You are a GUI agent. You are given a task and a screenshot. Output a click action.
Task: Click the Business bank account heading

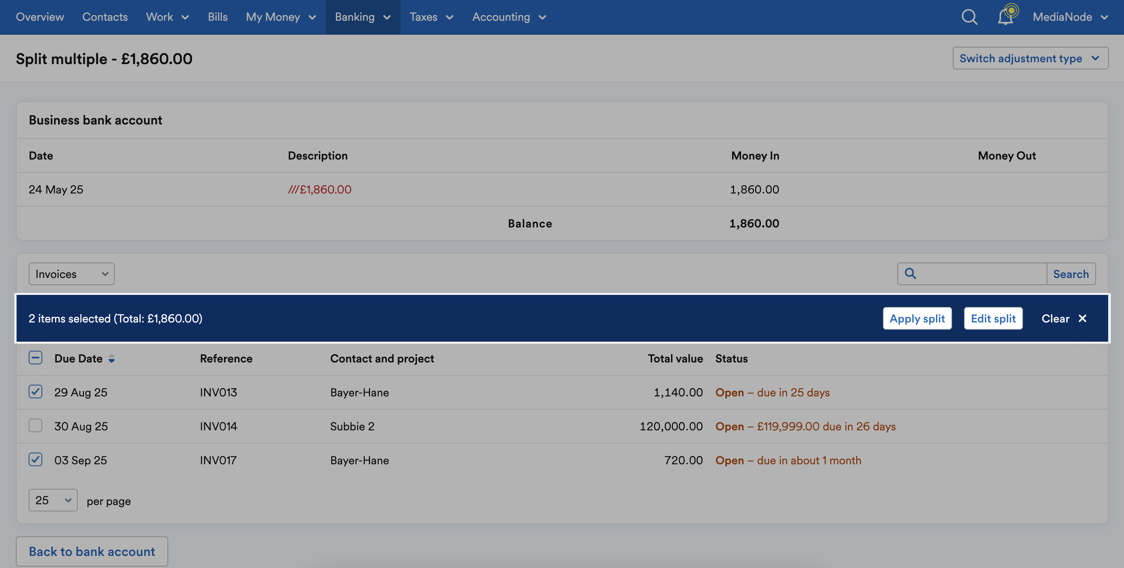click(x=95, y=120)
